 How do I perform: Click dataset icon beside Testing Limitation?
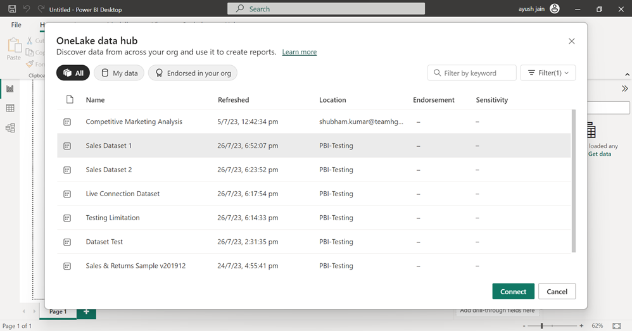click(67, 218)
